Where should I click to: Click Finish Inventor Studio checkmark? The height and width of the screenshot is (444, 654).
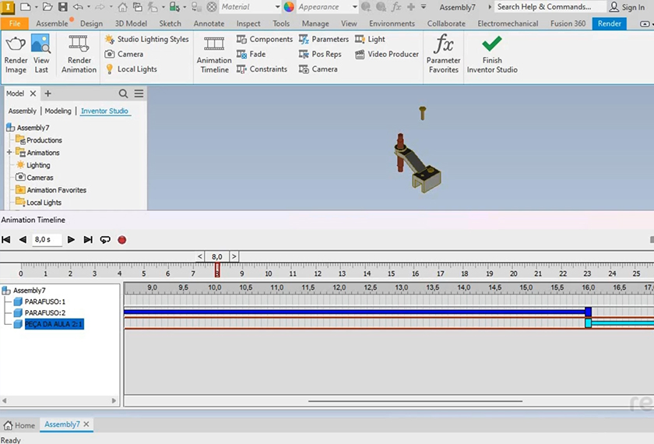coord(492,53)
